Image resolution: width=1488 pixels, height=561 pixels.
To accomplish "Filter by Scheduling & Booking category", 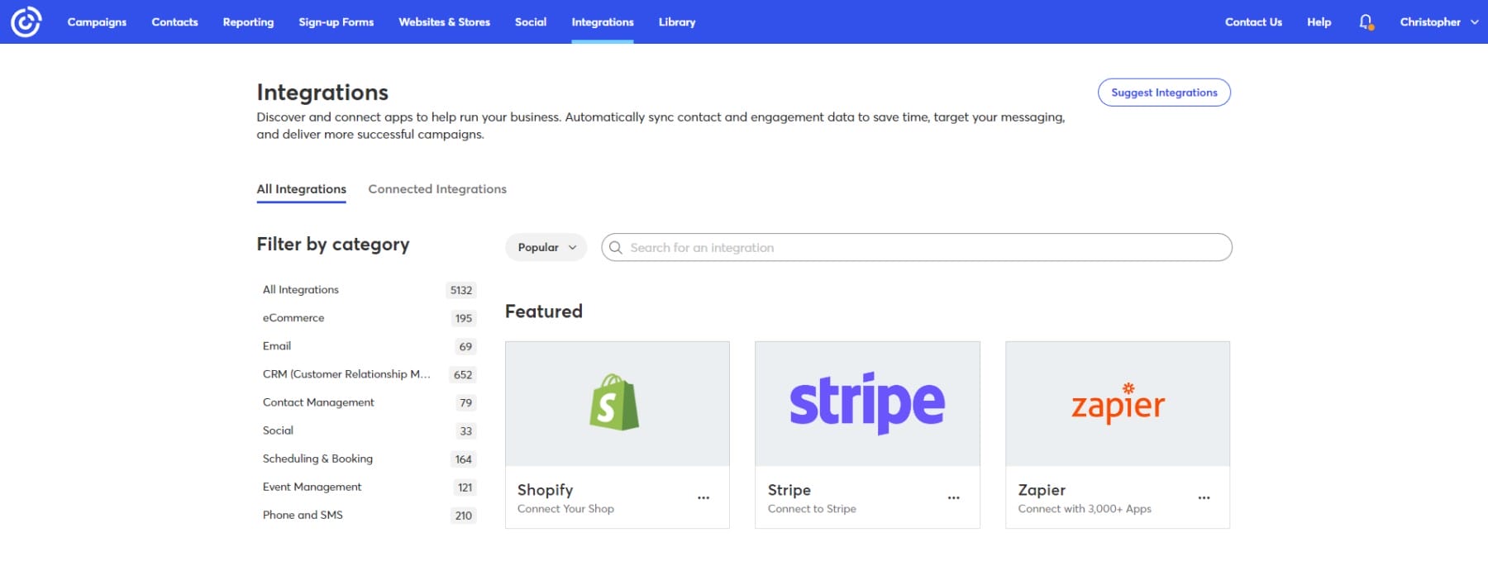I will [x=317, y=459].
